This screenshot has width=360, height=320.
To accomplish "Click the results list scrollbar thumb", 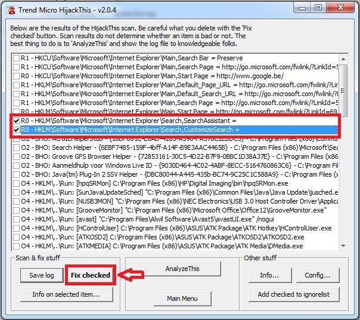I will (343, 90).
